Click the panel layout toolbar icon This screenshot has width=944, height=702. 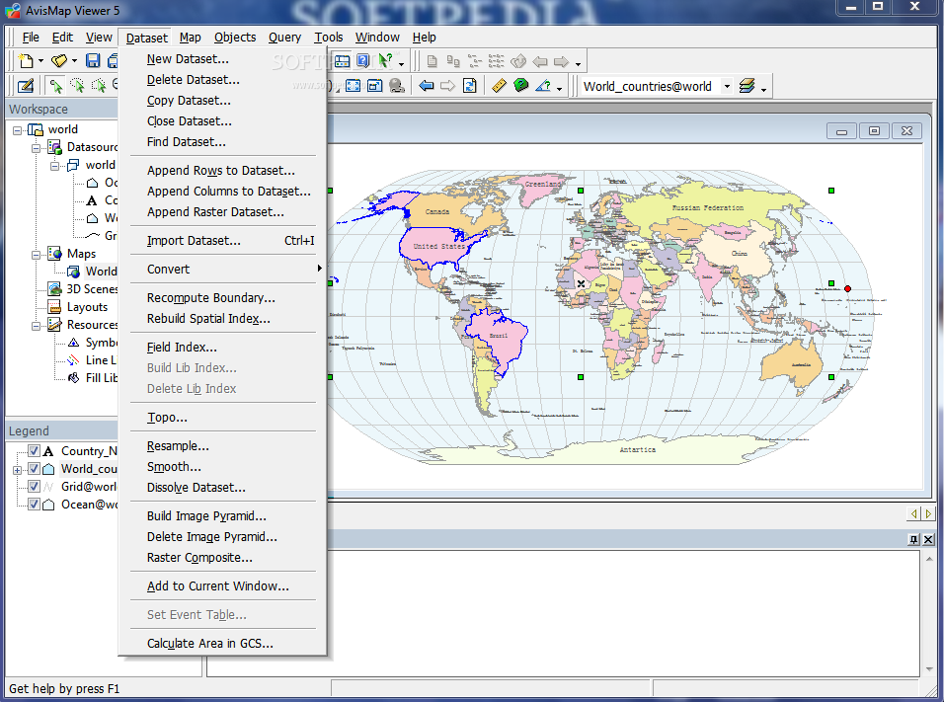342,61
